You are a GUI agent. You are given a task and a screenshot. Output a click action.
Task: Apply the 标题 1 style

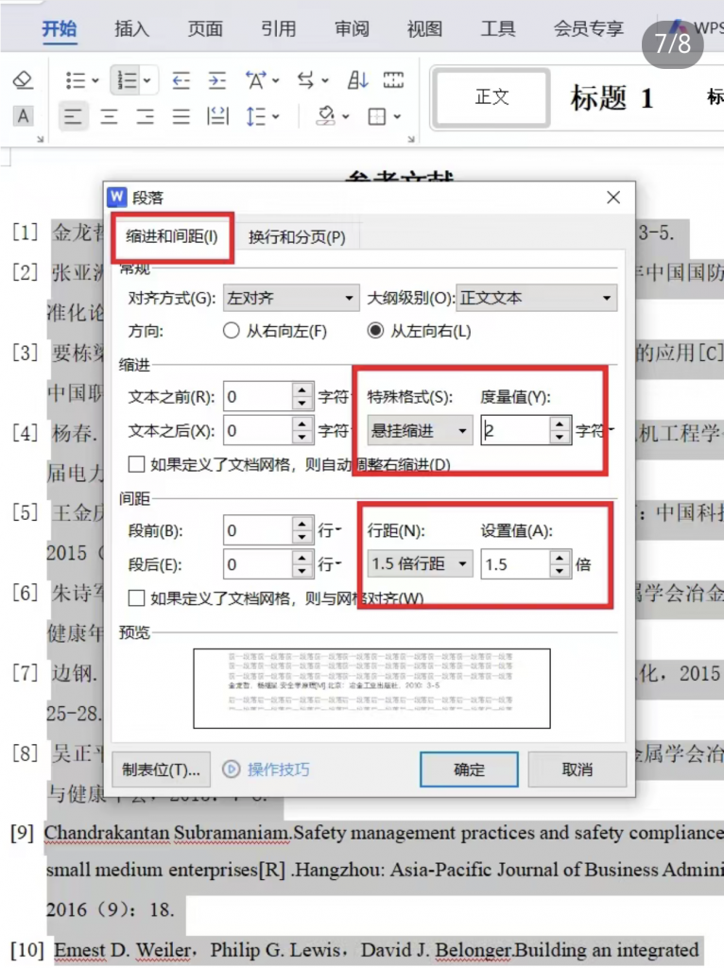tap(612, 97)
